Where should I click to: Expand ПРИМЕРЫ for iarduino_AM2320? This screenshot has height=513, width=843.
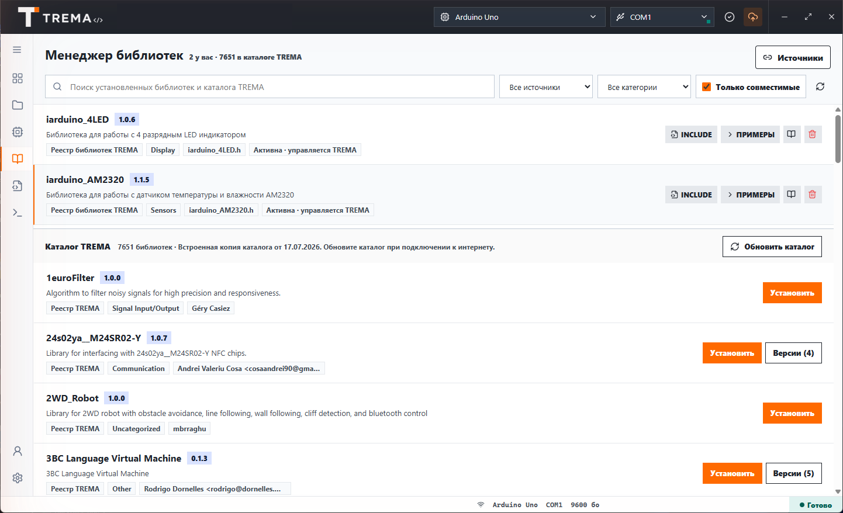[x=750, y=195]
